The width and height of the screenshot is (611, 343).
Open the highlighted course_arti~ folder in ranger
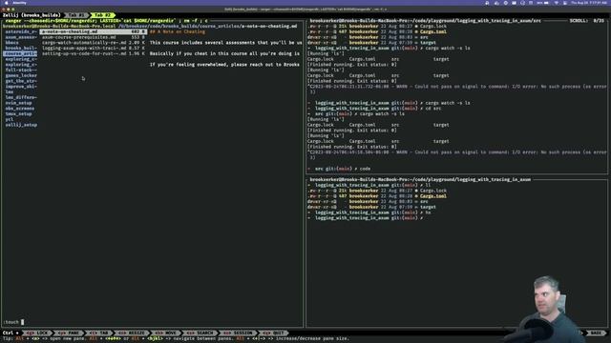click(21, 53)
